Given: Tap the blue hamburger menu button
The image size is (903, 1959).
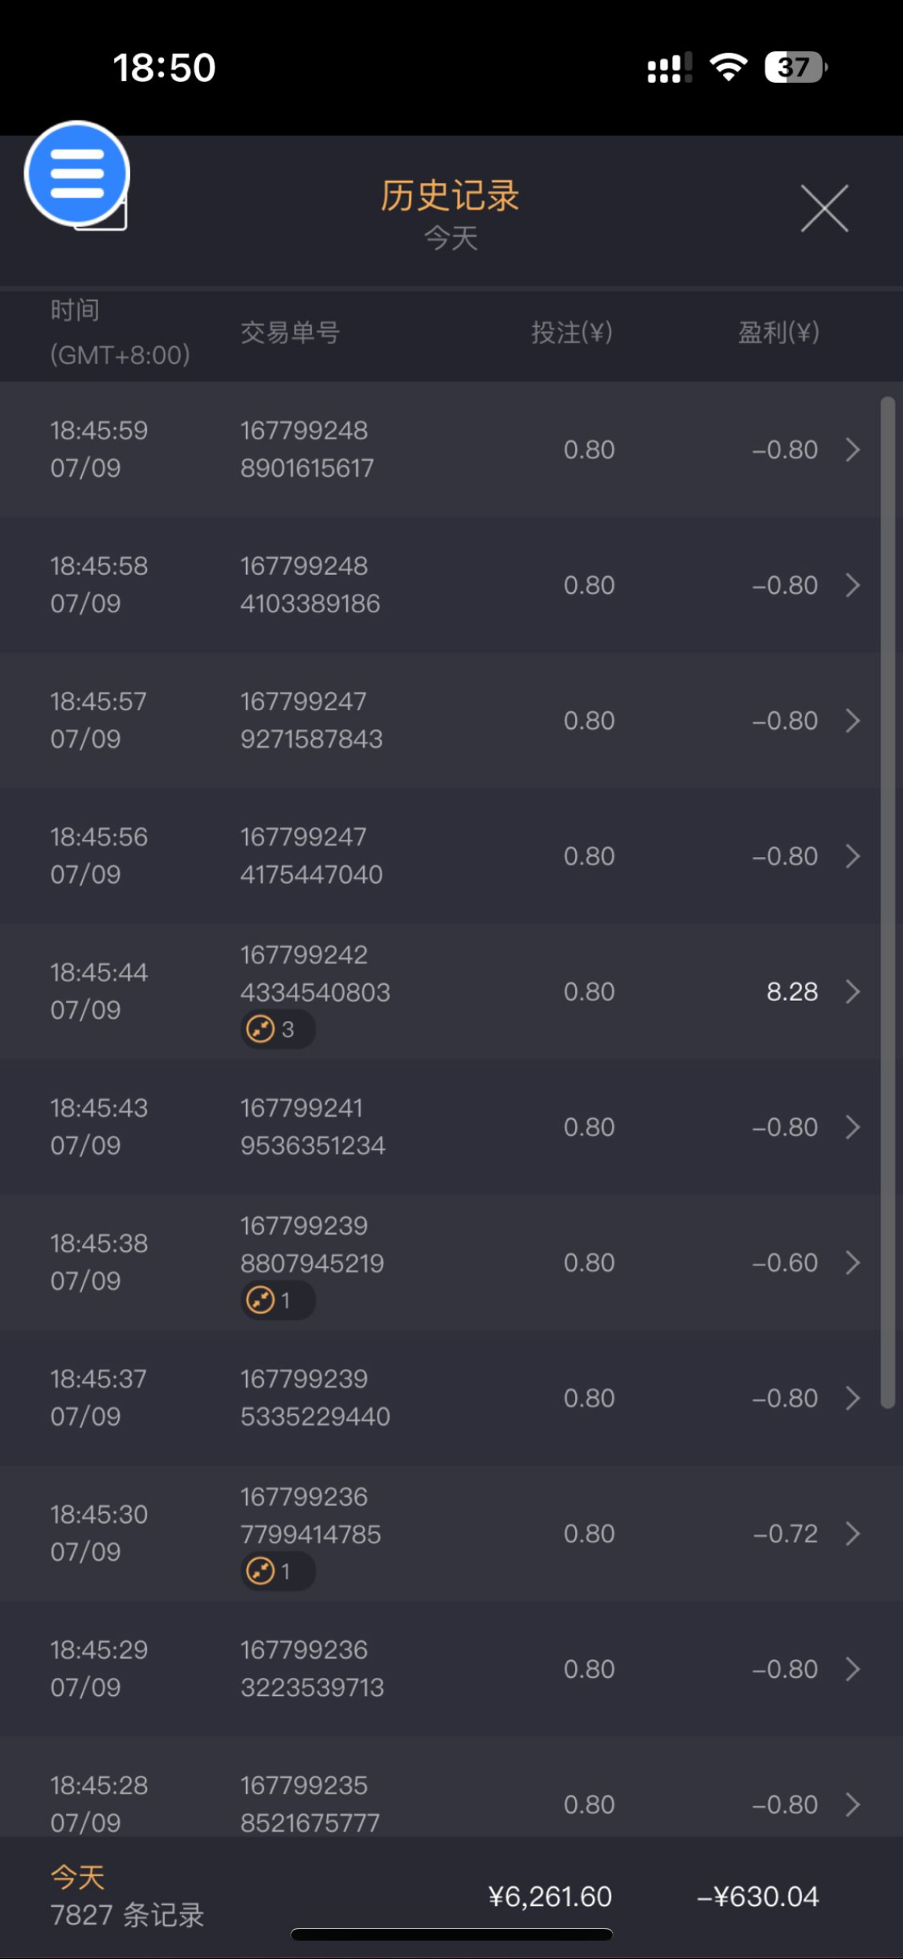Looking at the screenshot, I should pyautogui.click(x=77, y=173).
